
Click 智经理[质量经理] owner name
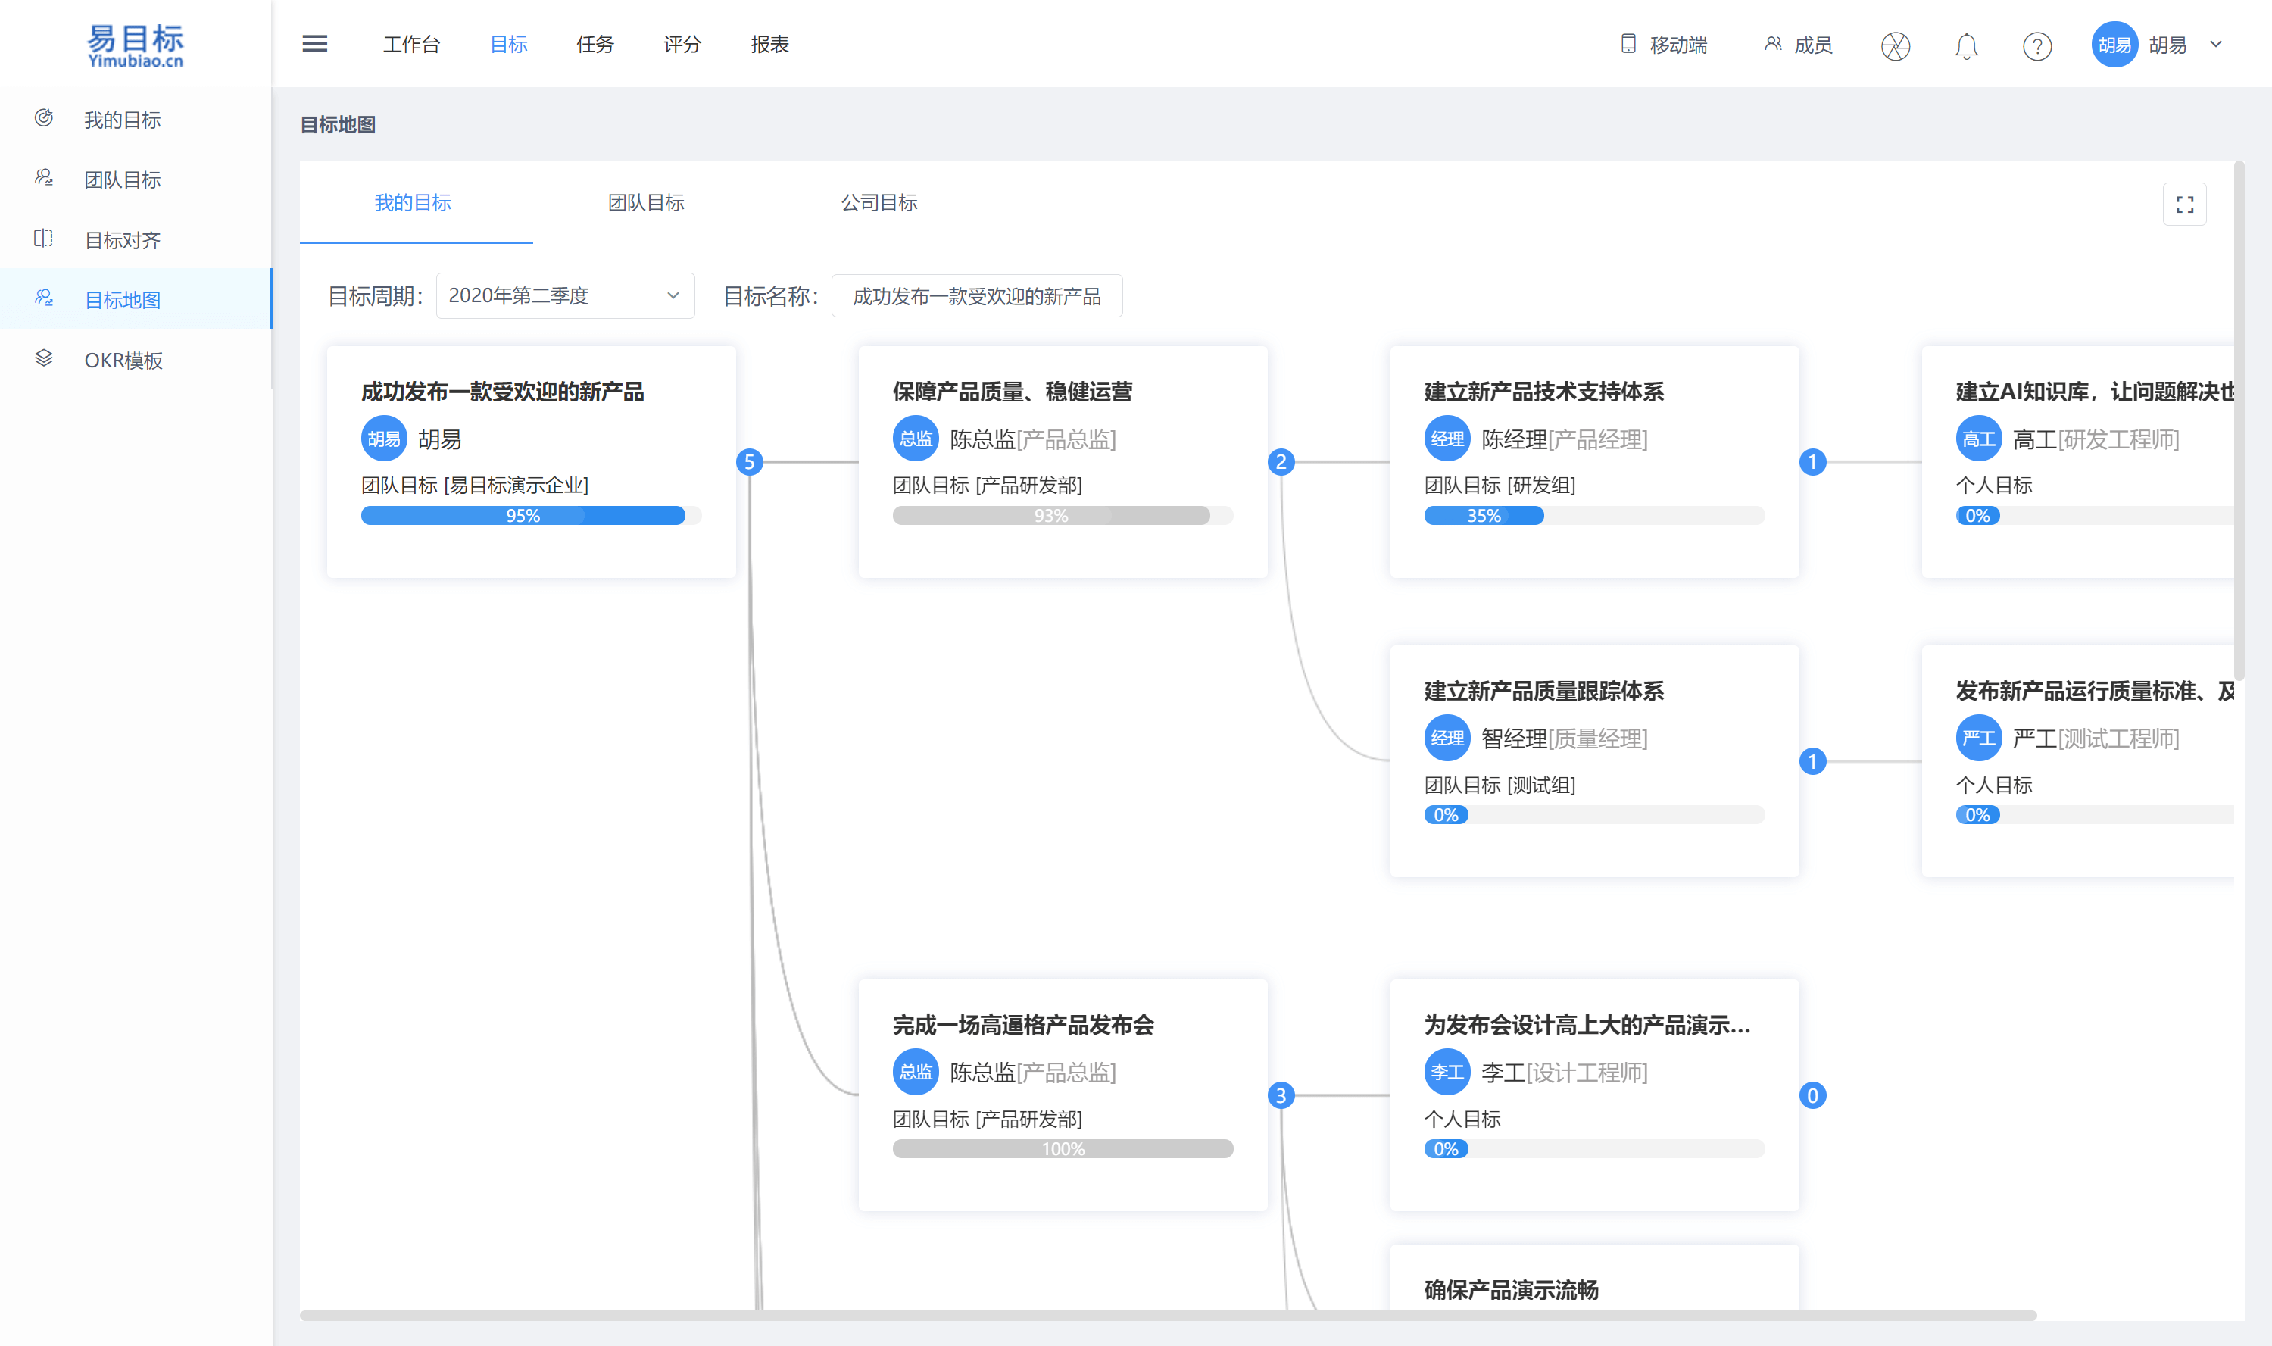pyautogui.click(x=1564, y=739)
